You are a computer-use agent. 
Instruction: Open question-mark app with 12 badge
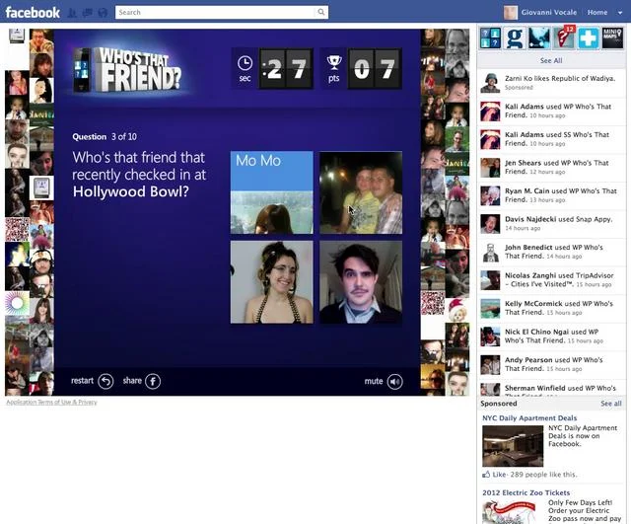point(564,38)
